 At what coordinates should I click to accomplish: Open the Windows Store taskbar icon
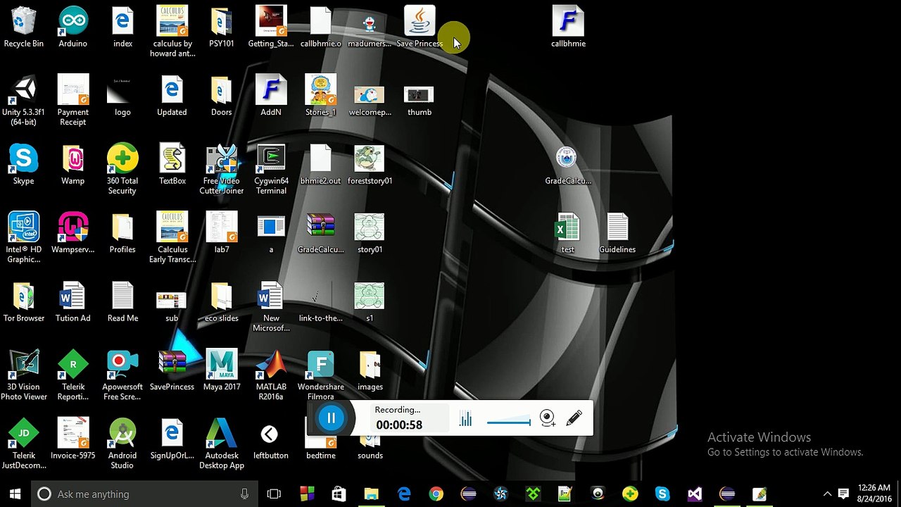(x=339, y=494)
